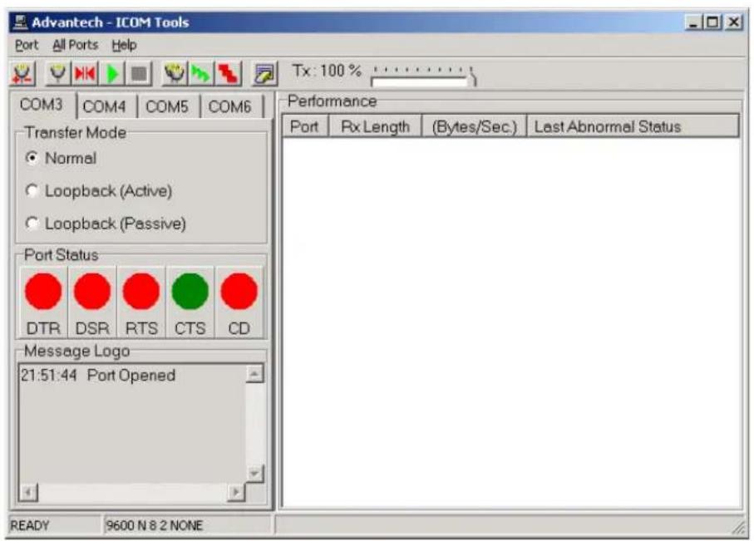
Task: Click message log scroll right arrow
Action: click(235, 492)
